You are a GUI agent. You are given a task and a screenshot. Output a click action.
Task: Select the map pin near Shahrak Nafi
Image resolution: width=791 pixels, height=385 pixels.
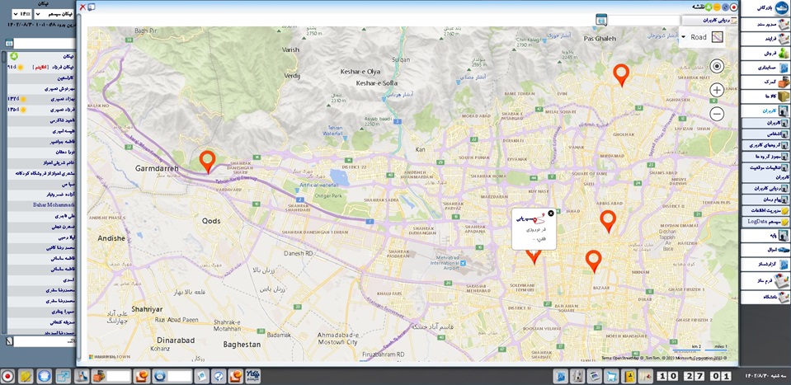[622, 75]
